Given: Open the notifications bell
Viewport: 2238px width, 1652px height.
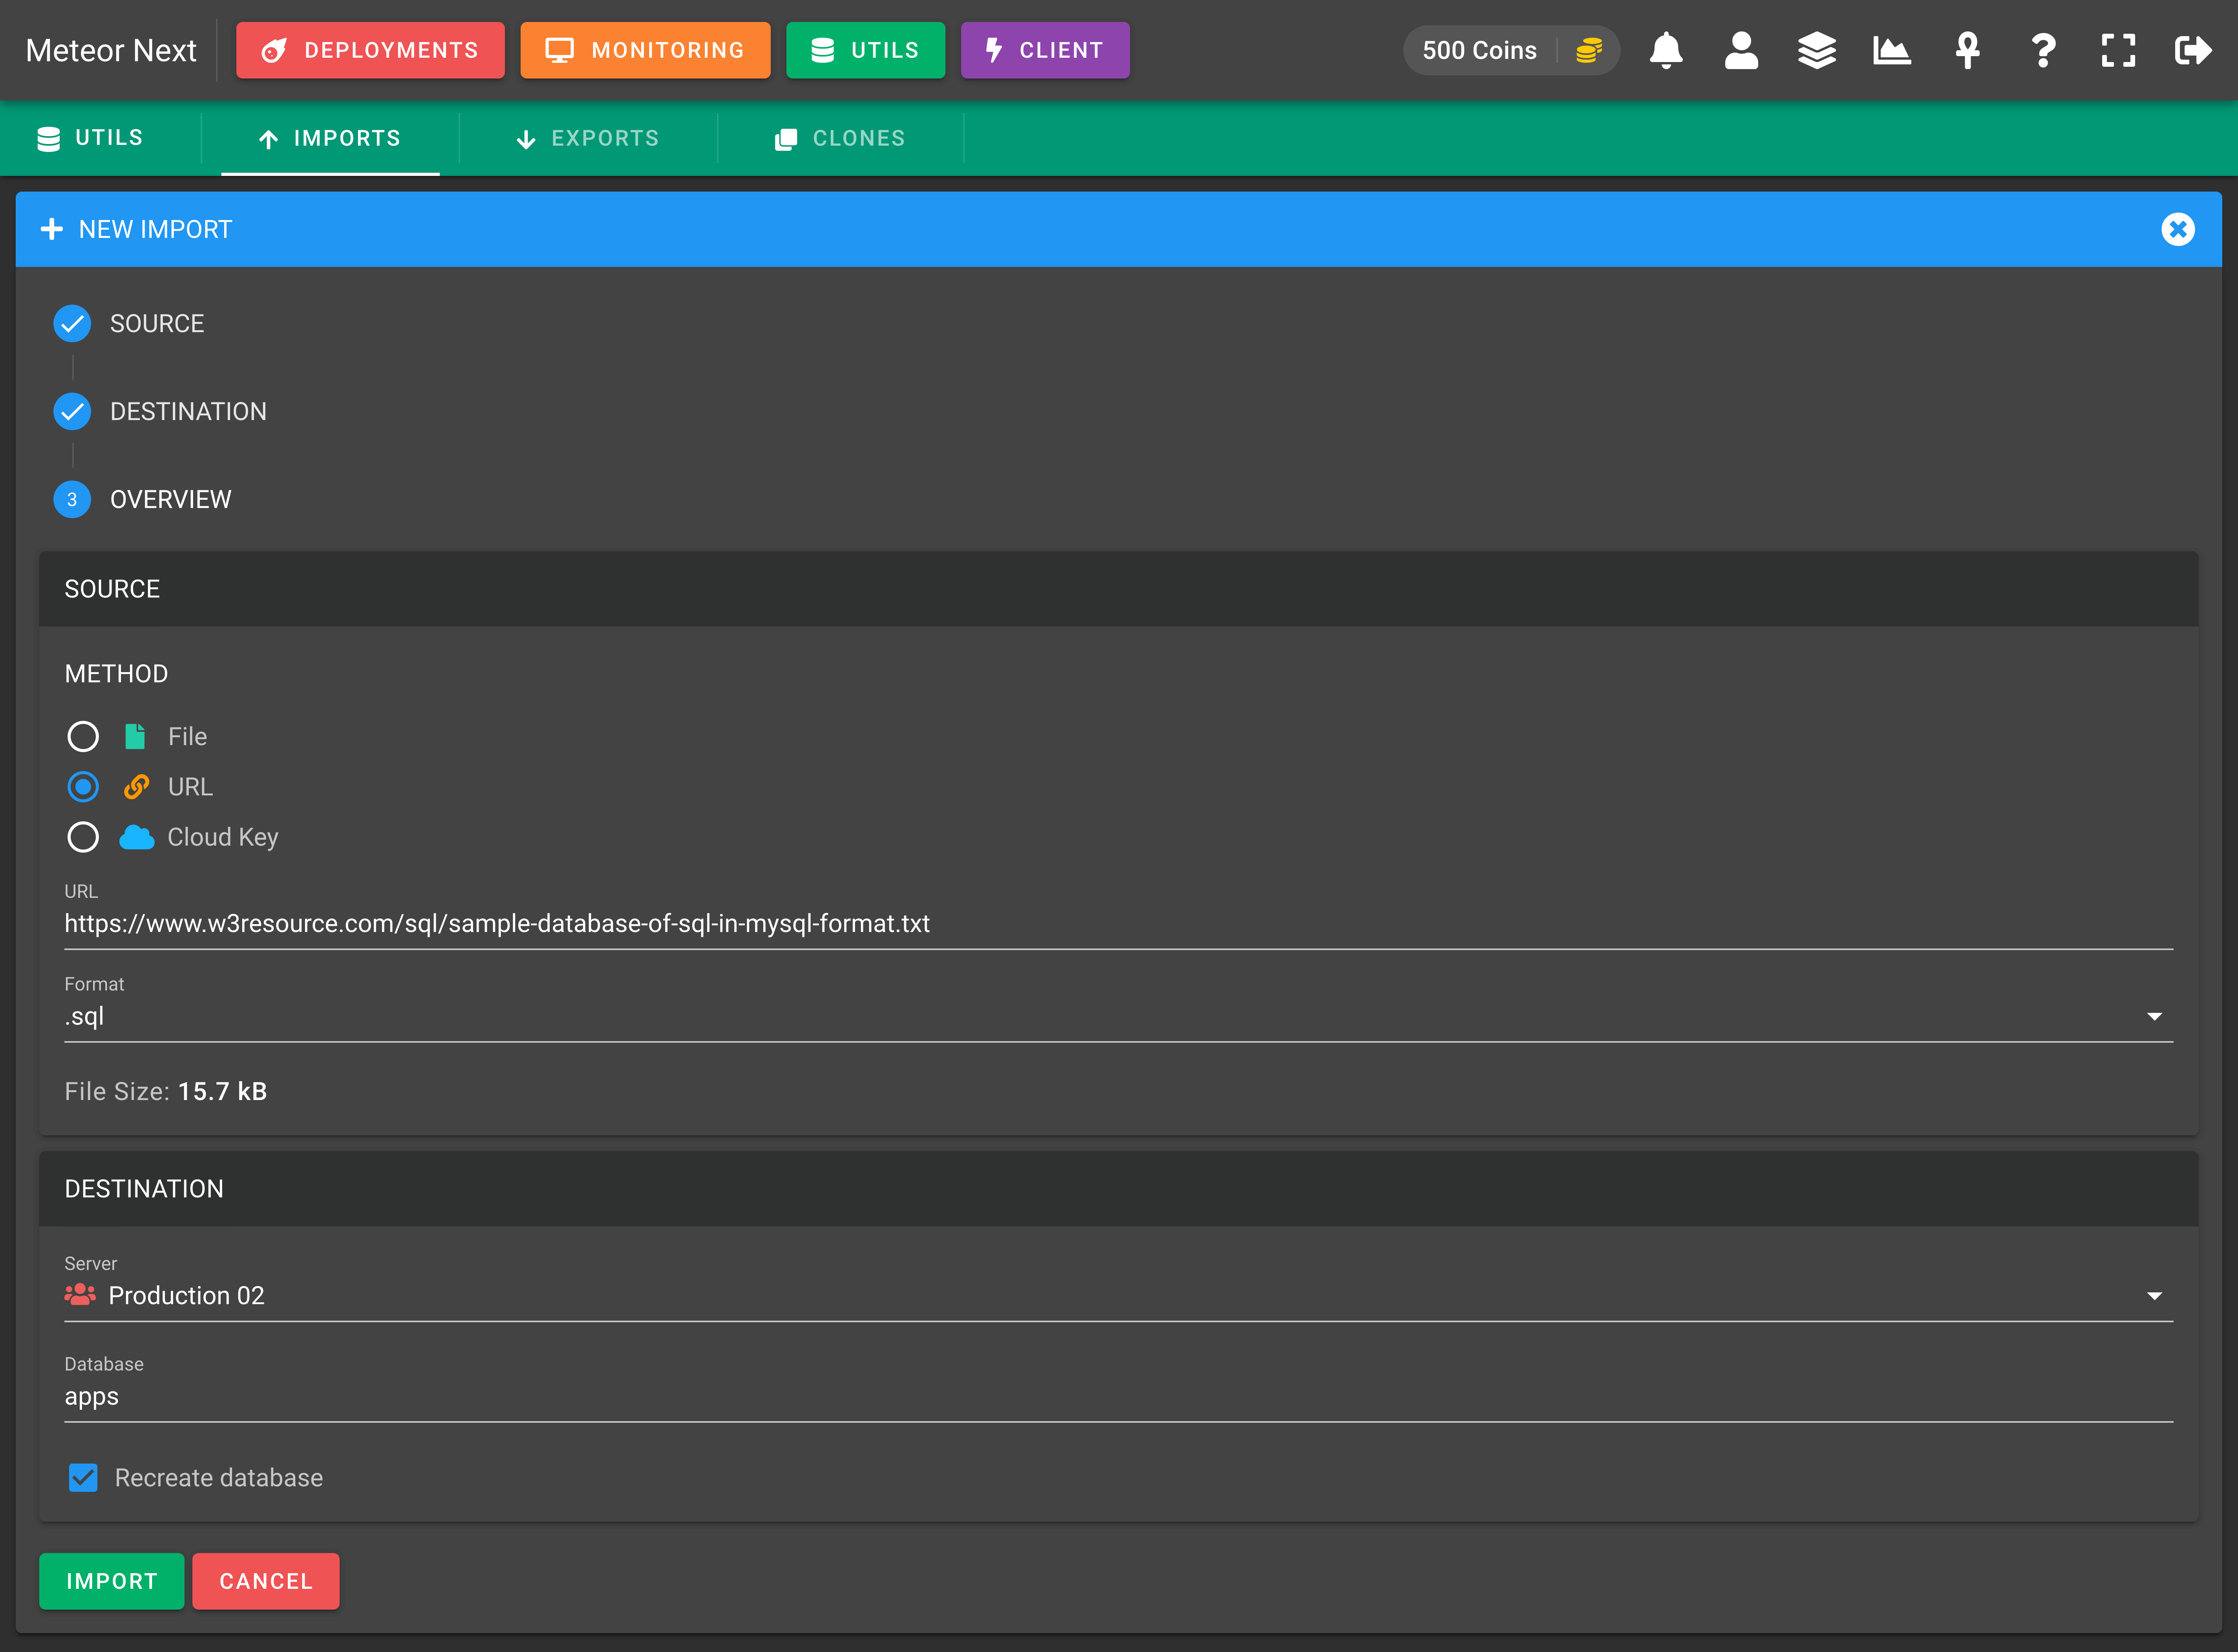Looking at the screenshot, I should (x=1665, y=50).
